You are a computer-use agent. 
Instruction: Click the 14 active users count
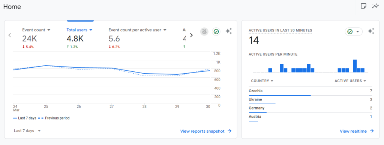254,40
